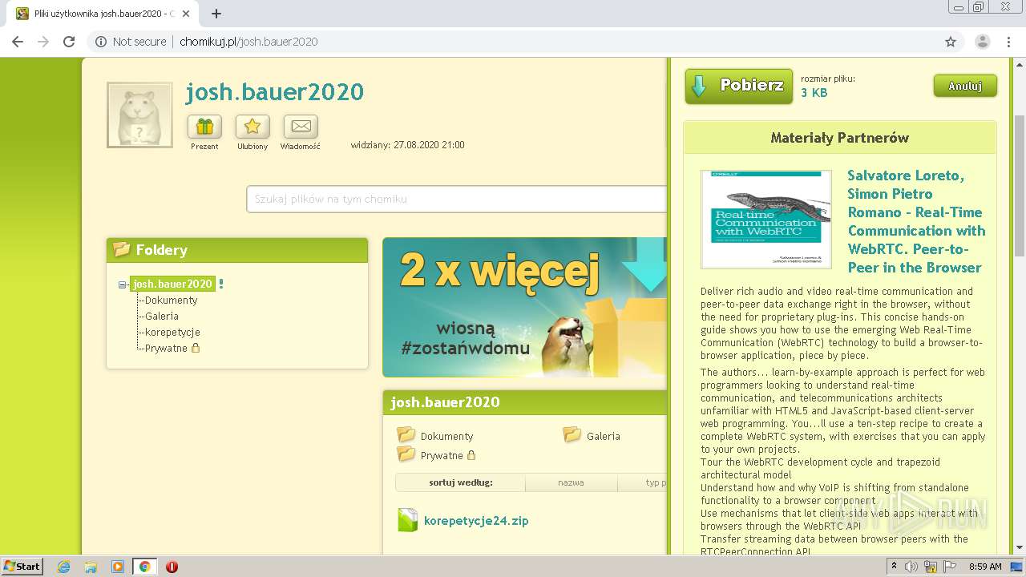The width and height of the screenshot is (1026, 577).
Task: Open the Prywatne folder icon in main panel
Action: click(x=406, y=454)
